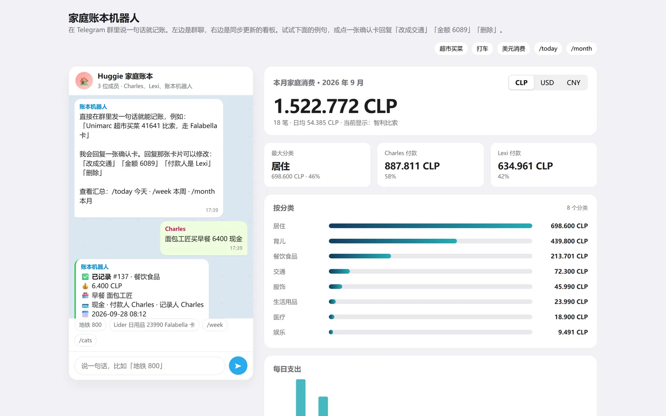Click the Huggie group house avatar
The image size is (666, 416).
[x=84, y=81]
